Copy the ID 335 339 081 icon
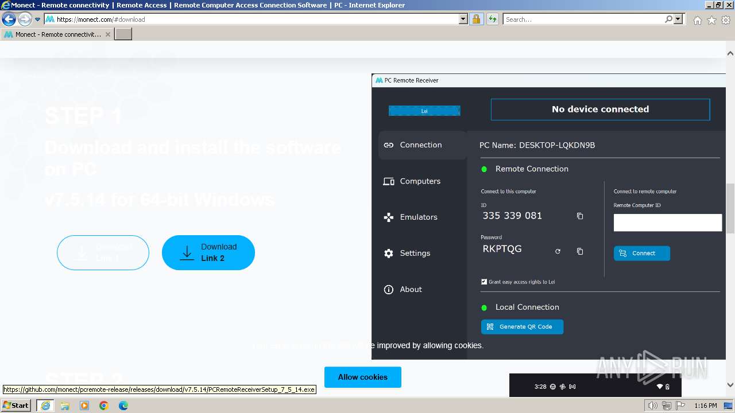This screenshot has height=413, width=735. 580,216
